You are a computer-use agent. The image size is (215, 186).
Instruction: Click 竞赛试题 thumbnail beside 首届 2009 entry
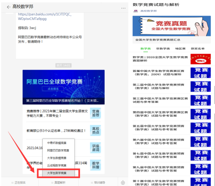click(x=201, y=73)
